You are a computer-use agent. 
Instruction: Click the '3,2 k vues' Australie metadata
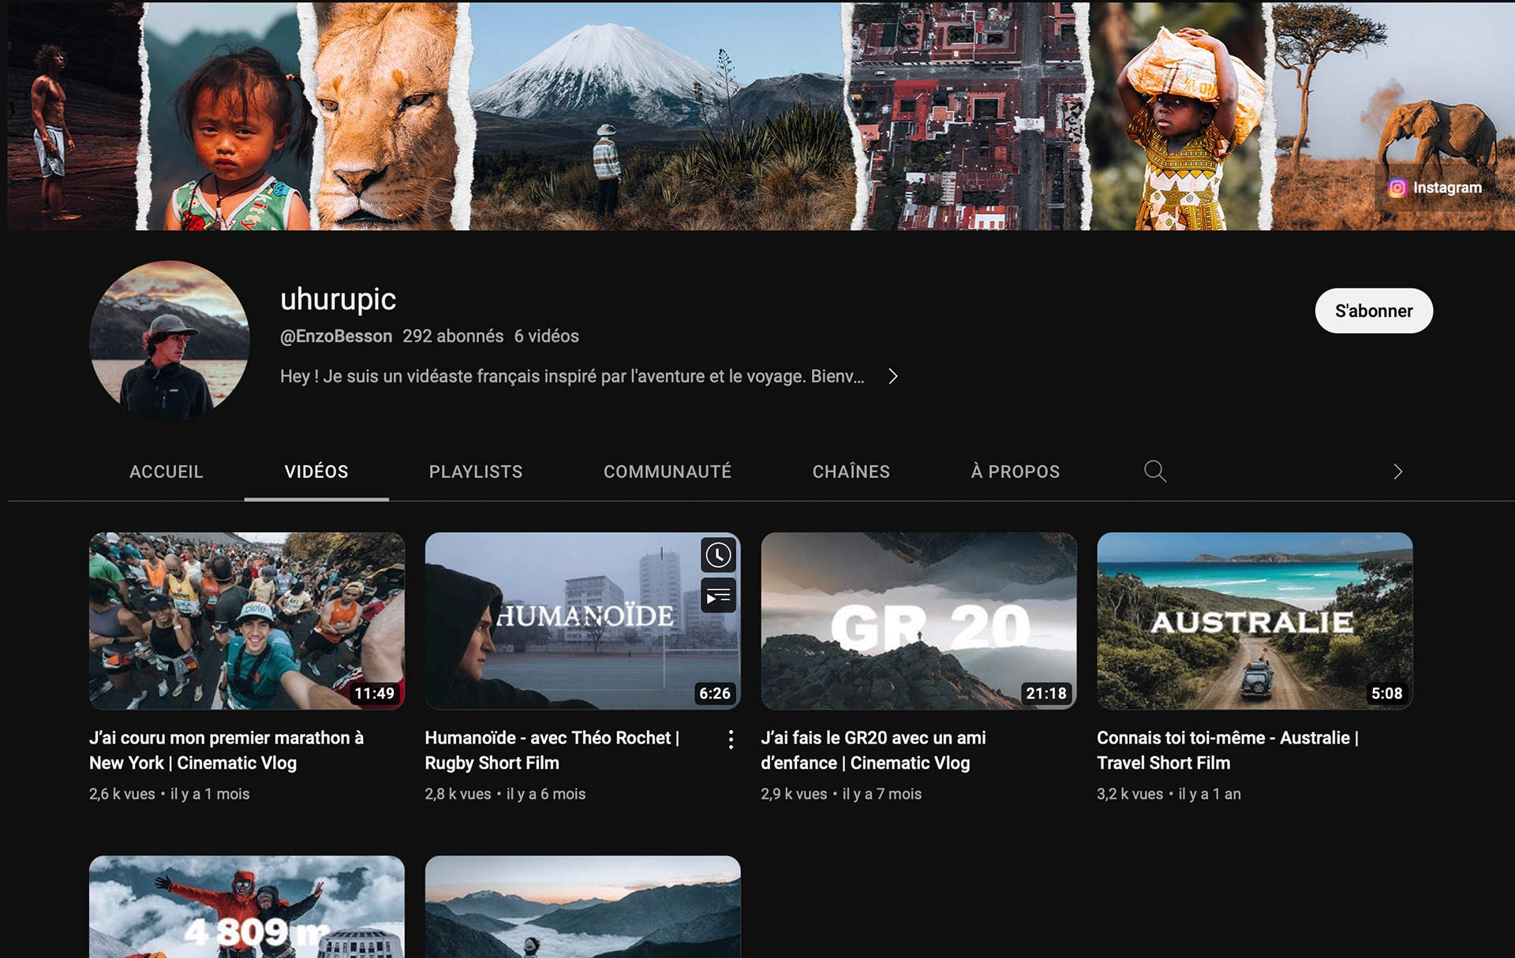pos(1169,794)
